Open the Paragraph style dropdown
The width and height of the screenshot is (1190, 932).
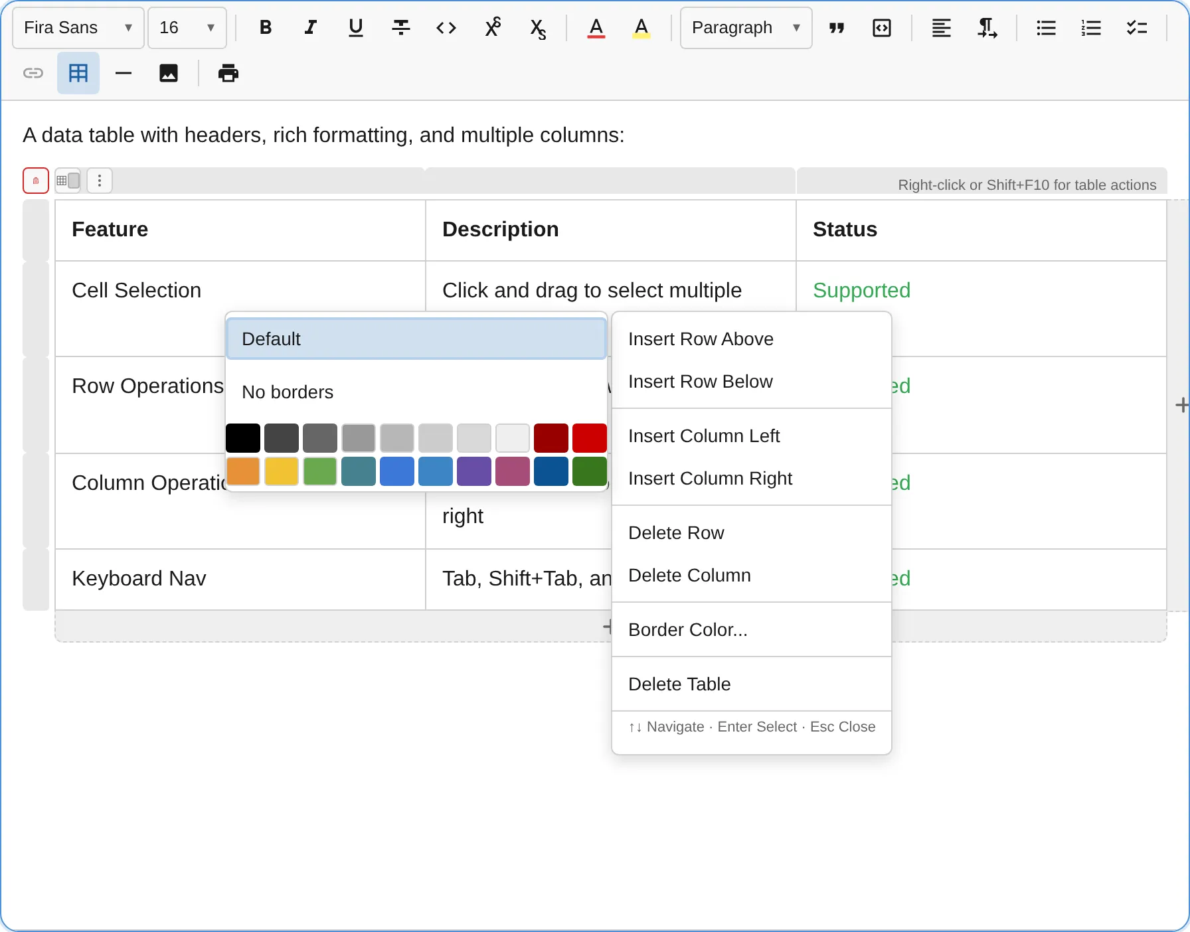coord(745,28)
